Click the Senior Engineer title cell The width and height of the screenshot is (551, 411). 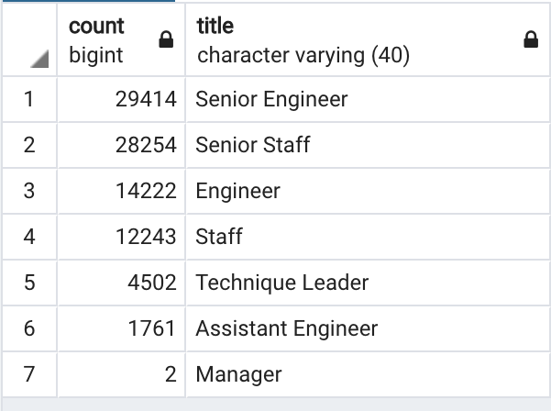coord(271,99)
